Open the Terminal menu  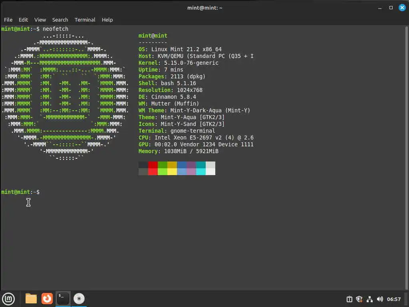85,20
